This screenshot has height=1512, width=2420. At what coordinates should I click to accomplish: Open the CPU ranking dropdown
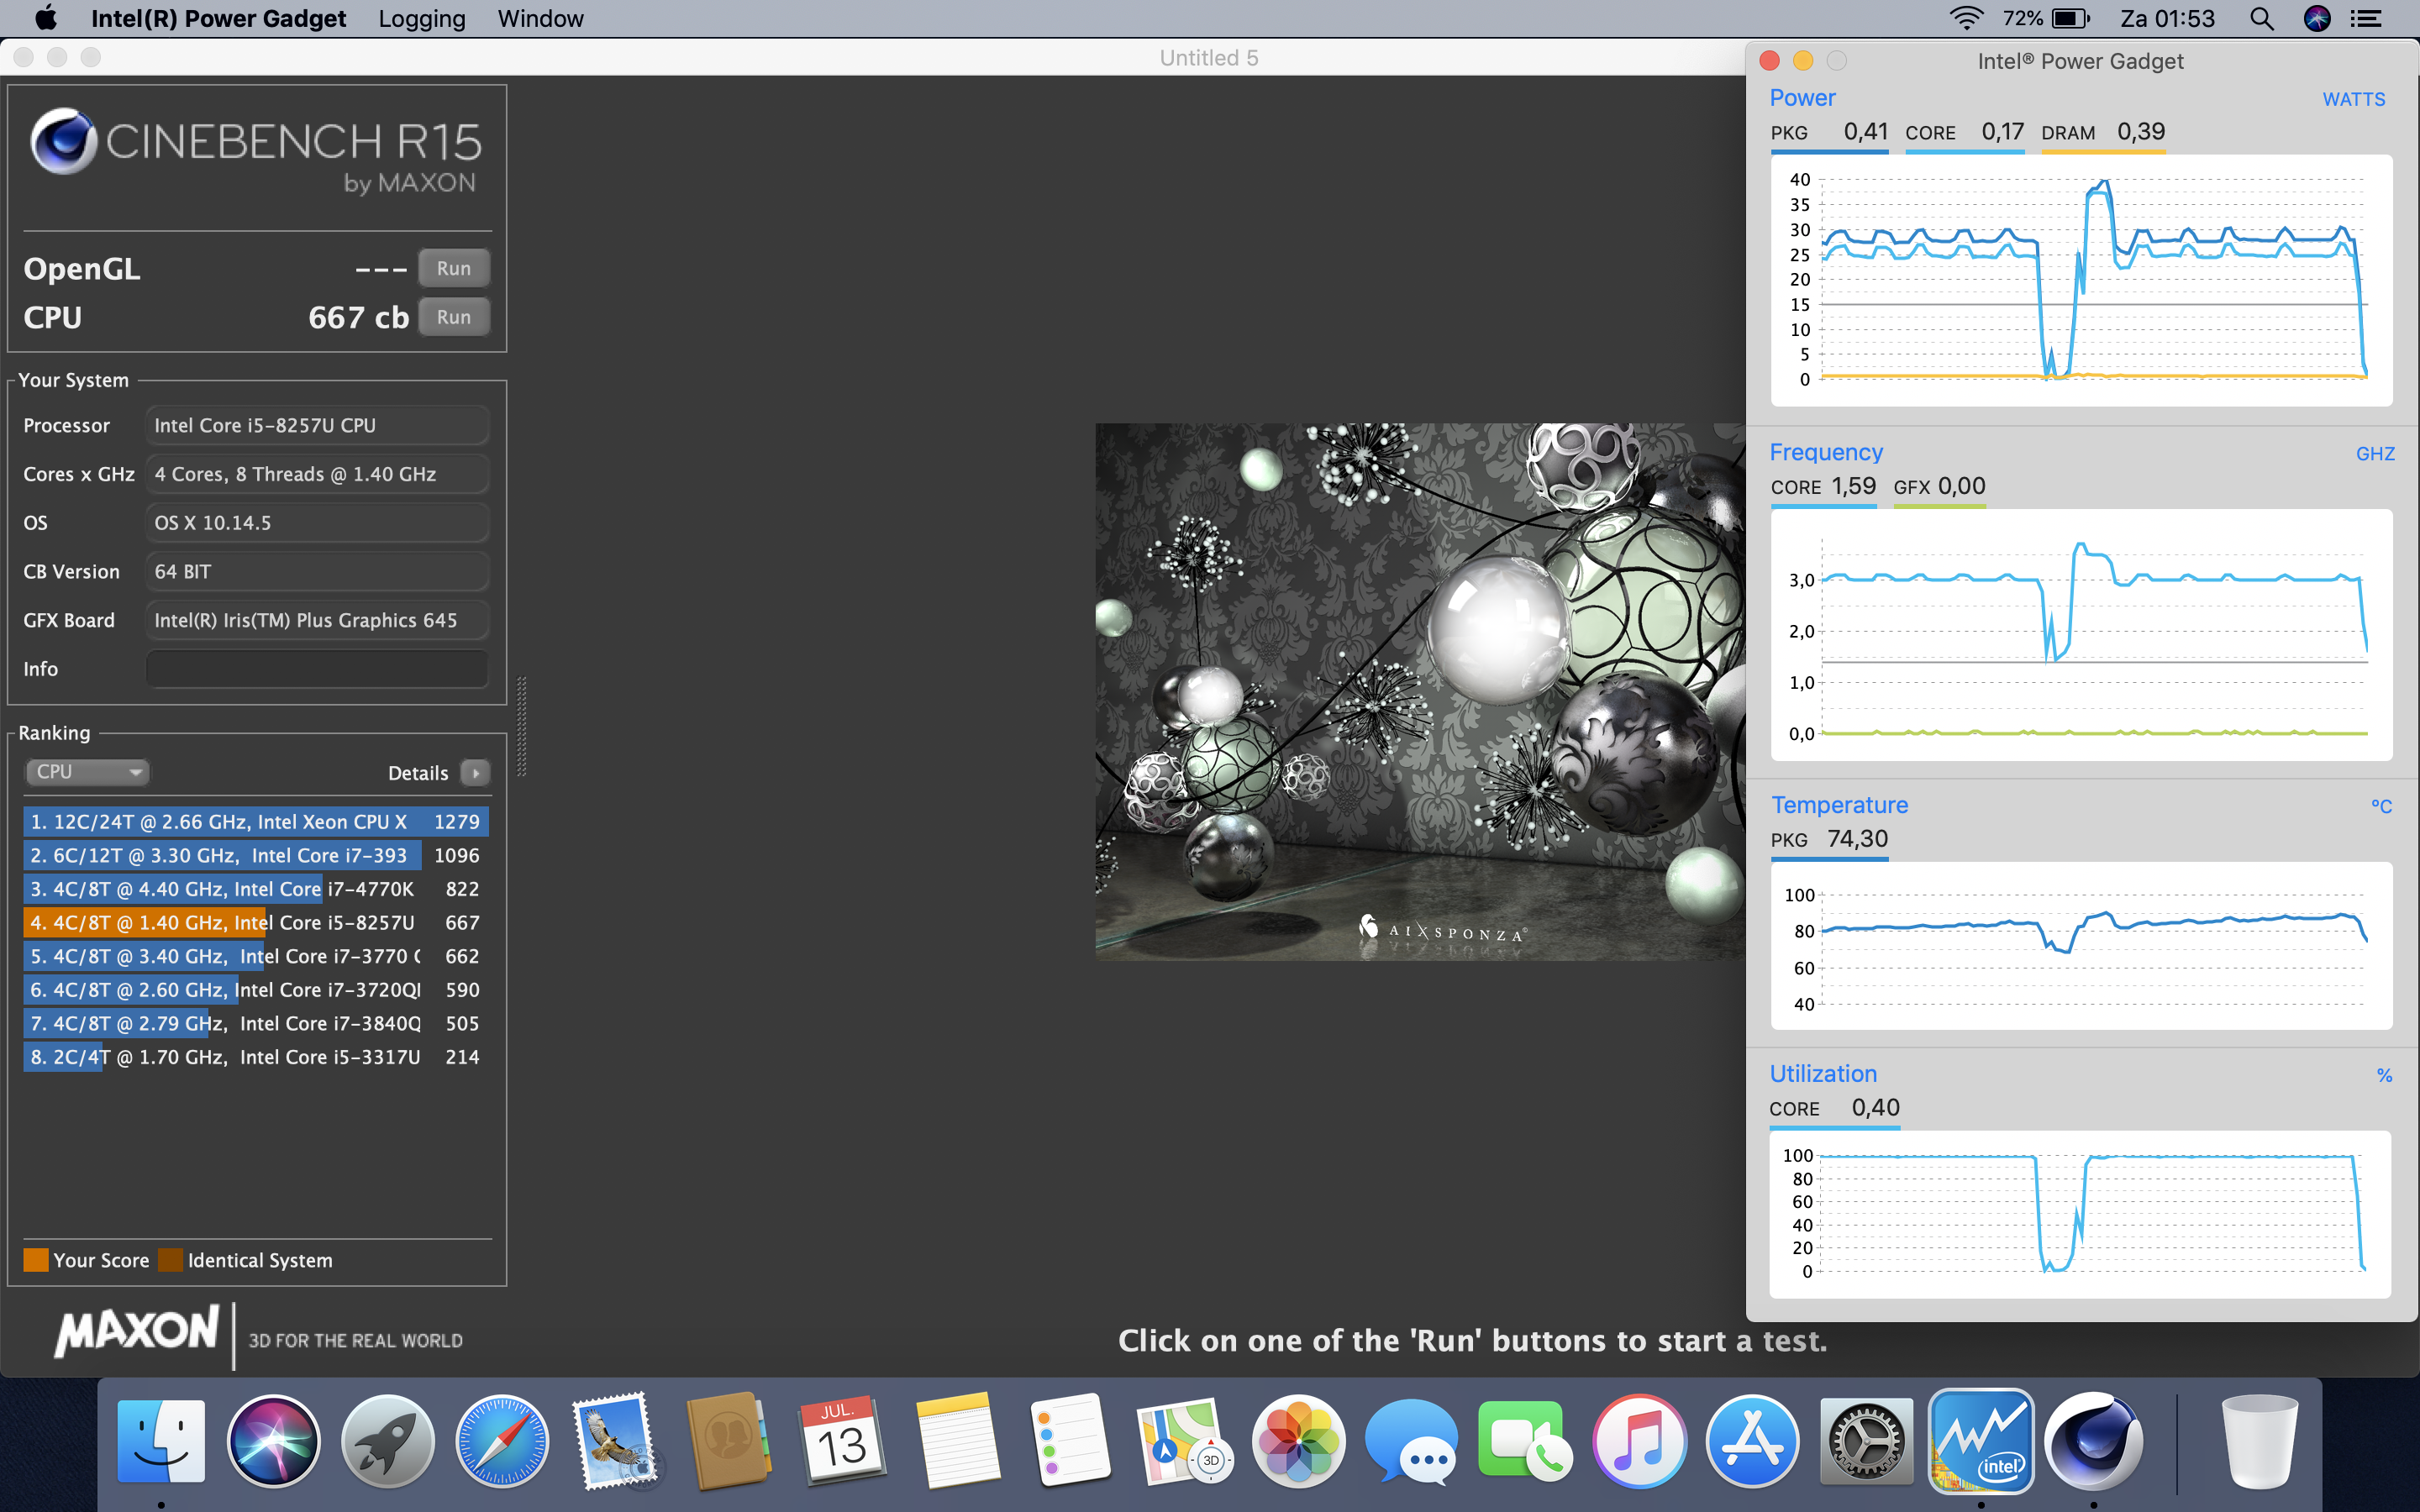point(87,772)
